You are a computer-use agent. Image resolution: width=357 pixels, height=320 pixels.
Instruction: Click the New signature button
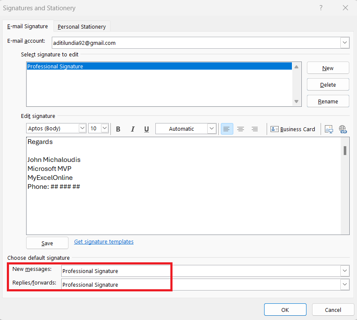coord(328,68)
